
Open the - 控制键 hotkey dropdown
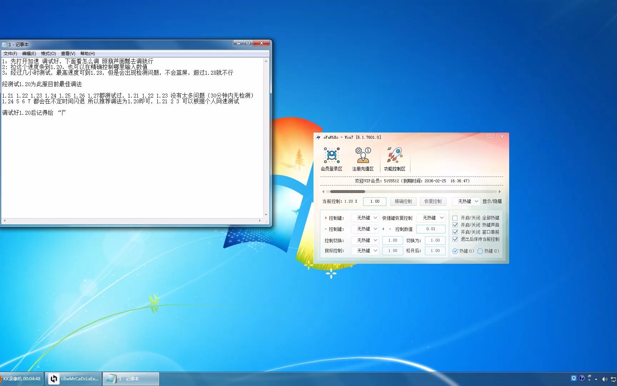365,229
